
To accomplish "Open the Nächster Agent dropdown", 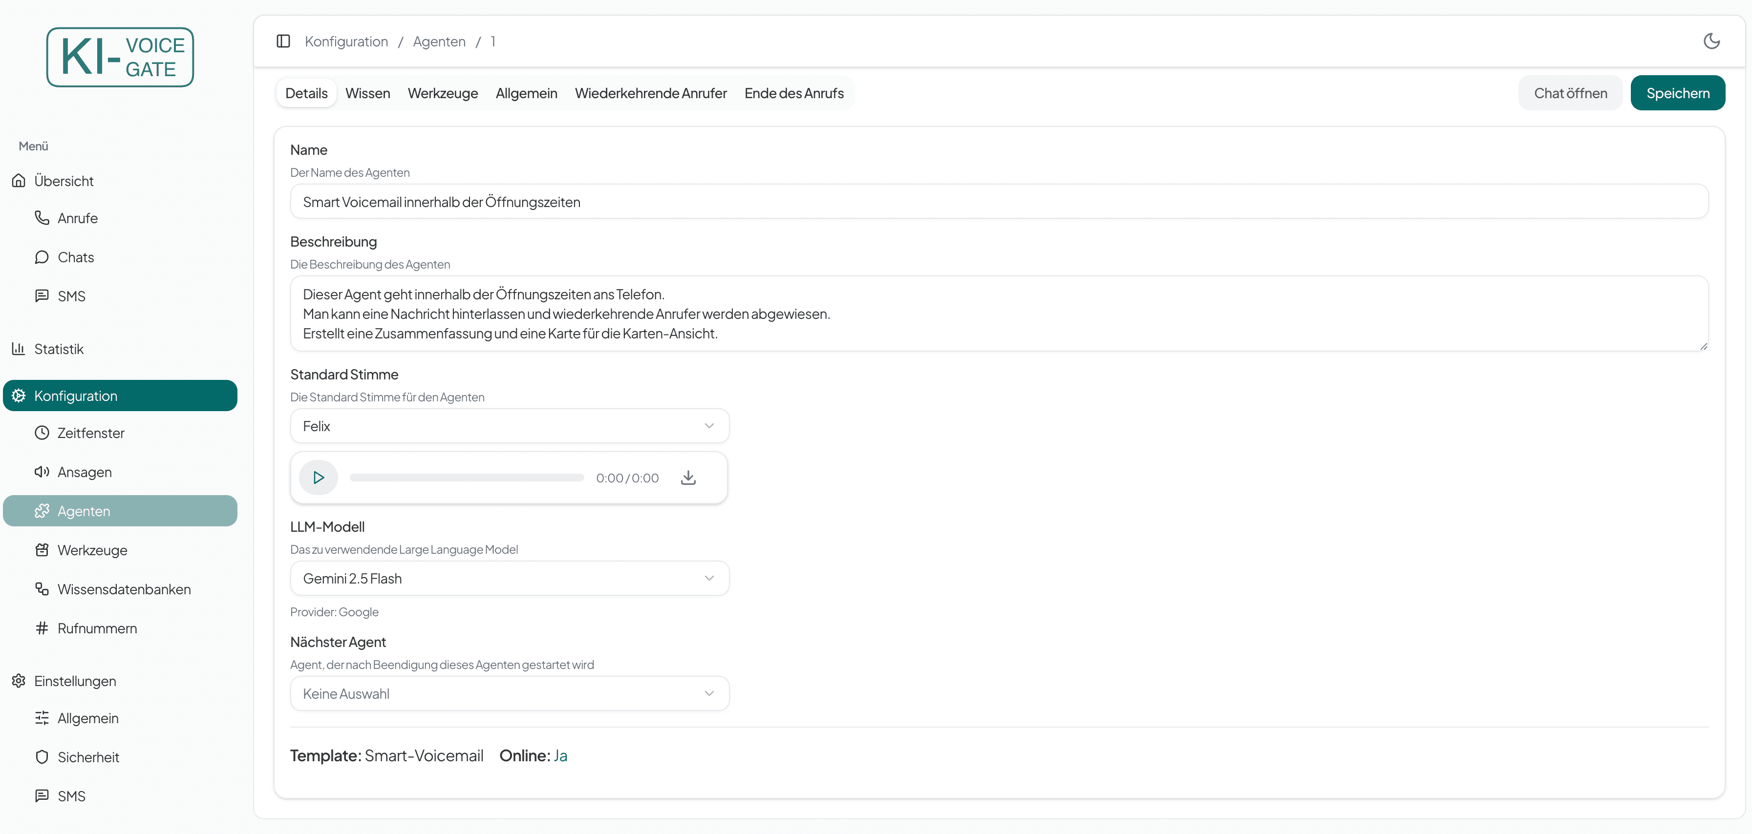I will point(510,693).
